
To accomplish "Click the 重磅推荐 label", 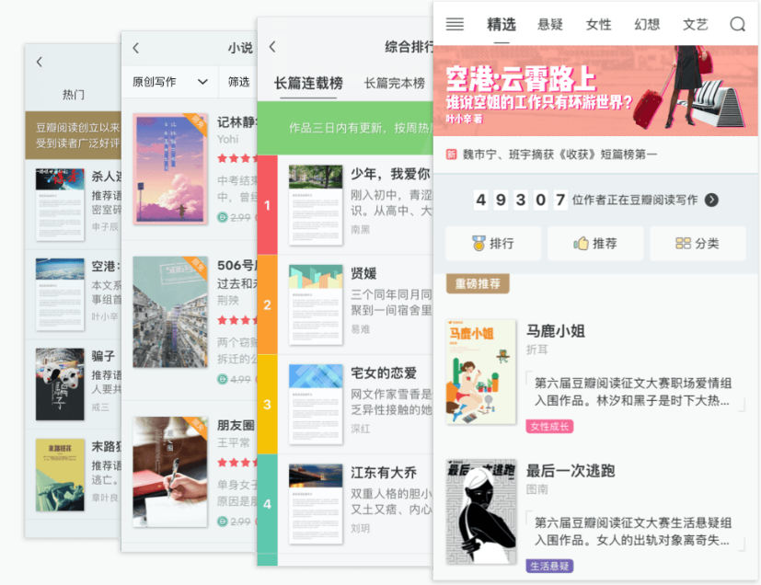I will coord(478,283).
